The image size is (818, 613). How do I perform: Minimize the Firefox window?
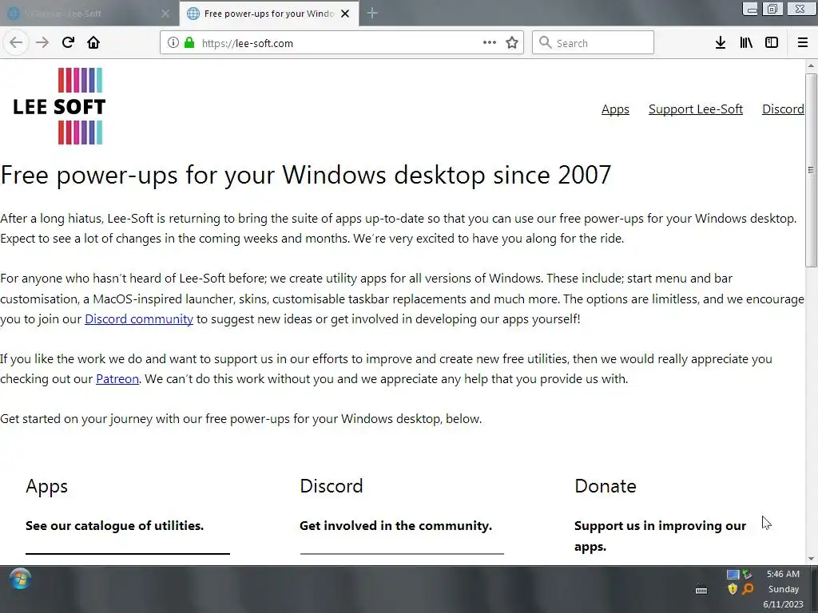click(750, 9)
